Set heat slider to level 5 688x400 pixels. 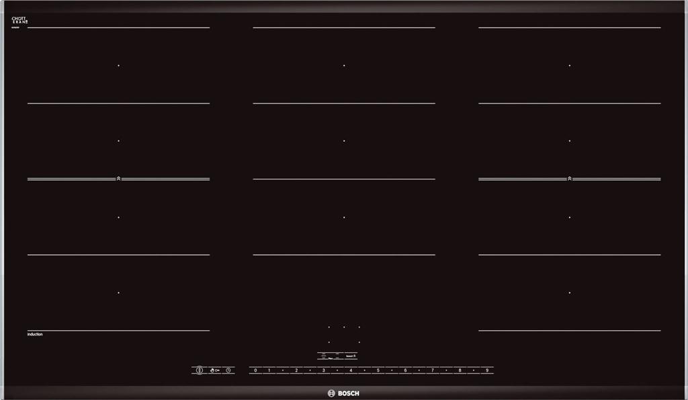click(x=378, y=370)
